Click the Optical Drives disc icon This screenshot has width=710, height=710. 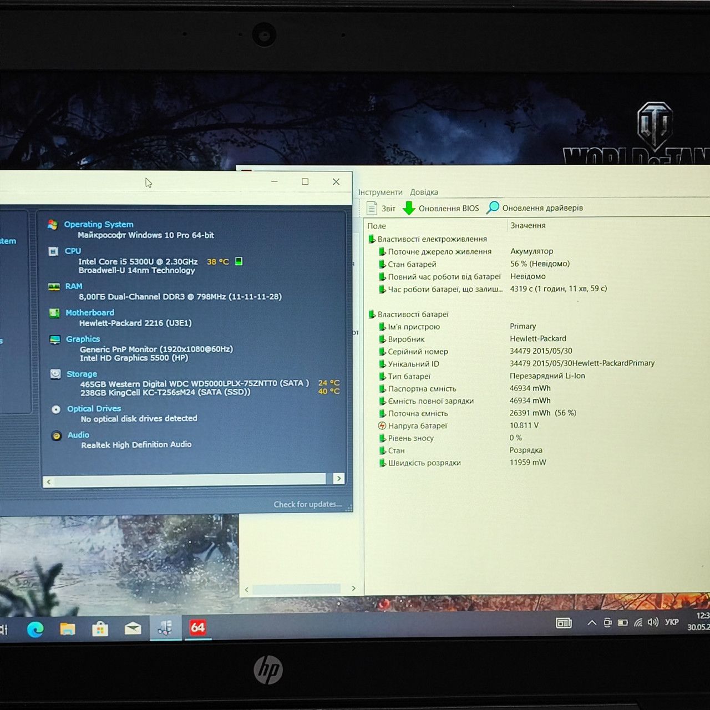56,409
